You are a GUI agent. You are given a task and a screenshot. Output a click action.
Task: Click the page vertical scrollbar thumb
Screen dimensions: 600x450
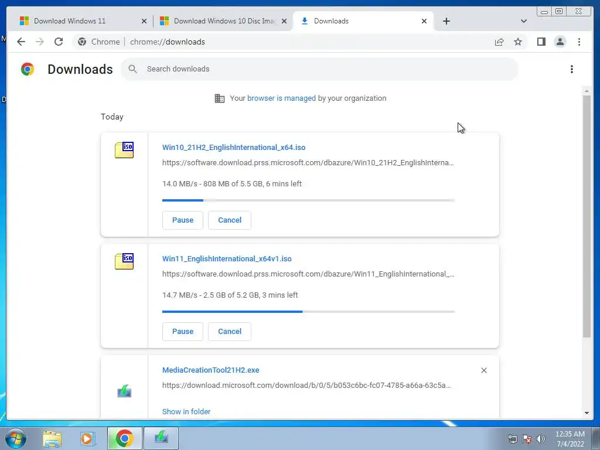point(587,216)
